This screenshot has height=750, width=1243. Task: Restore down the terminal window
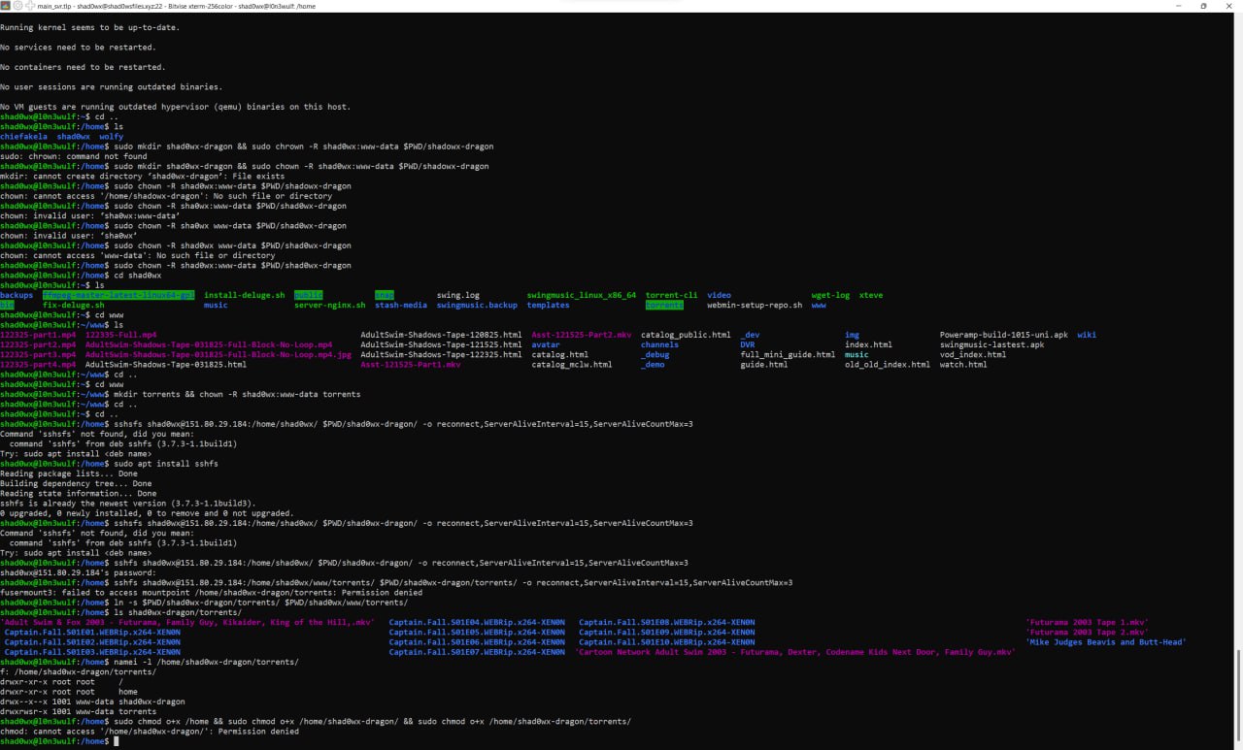pos(1203,6)
